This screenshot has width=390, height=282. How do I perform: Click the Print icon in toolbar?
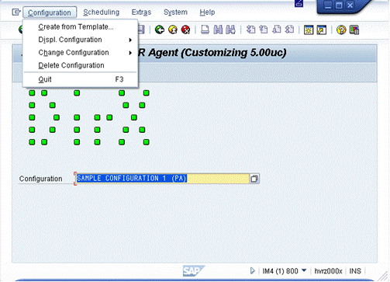click(205, 30)
